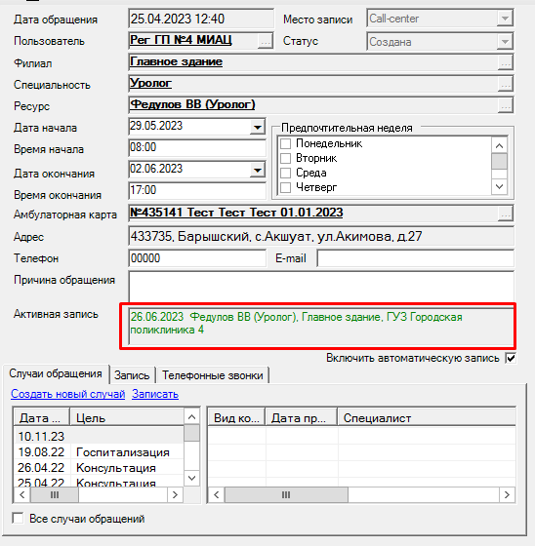Expand the Дата начала date dropdown

click(258, 128)
